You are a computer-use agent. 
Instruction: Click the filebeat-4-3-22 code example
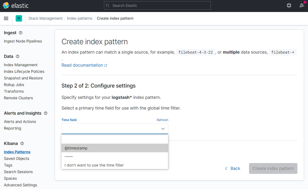[195, 52]
